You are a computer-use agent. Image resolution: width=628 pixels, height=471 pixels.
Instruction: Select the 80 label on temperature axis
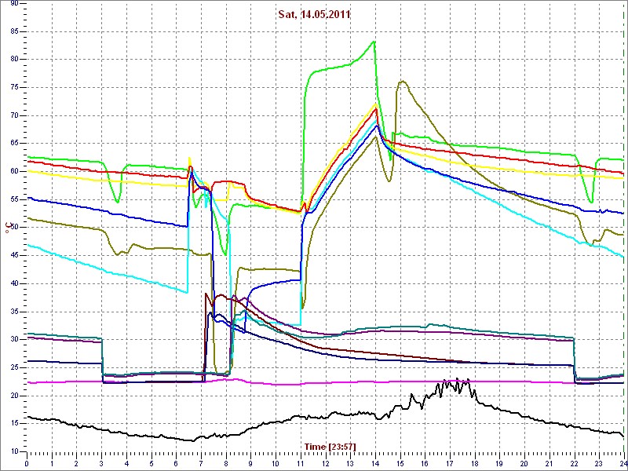(x=13, y=60)
